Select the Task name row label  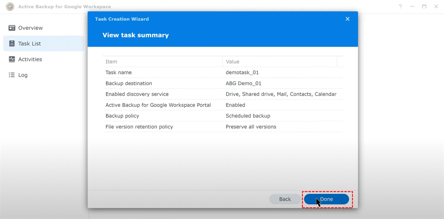pos(118,72)
